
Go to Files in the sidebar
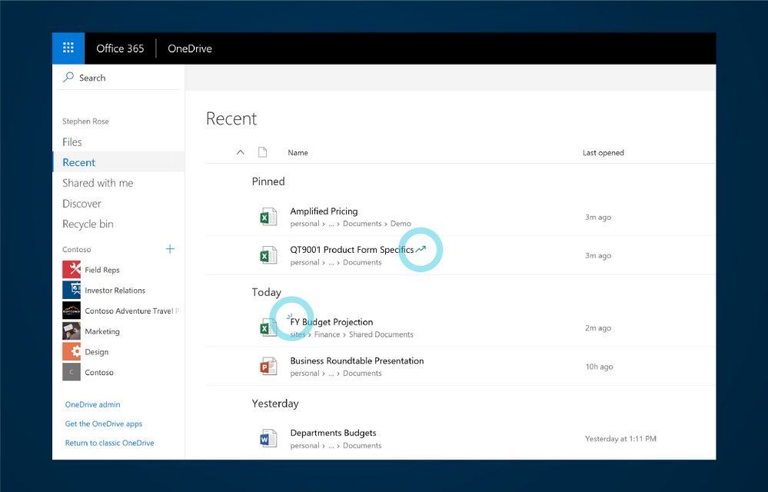pos(72,142)
